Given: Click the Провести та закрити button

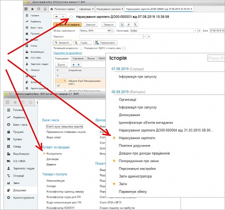Looking at the screenshot, I should (x=67, y=24).
